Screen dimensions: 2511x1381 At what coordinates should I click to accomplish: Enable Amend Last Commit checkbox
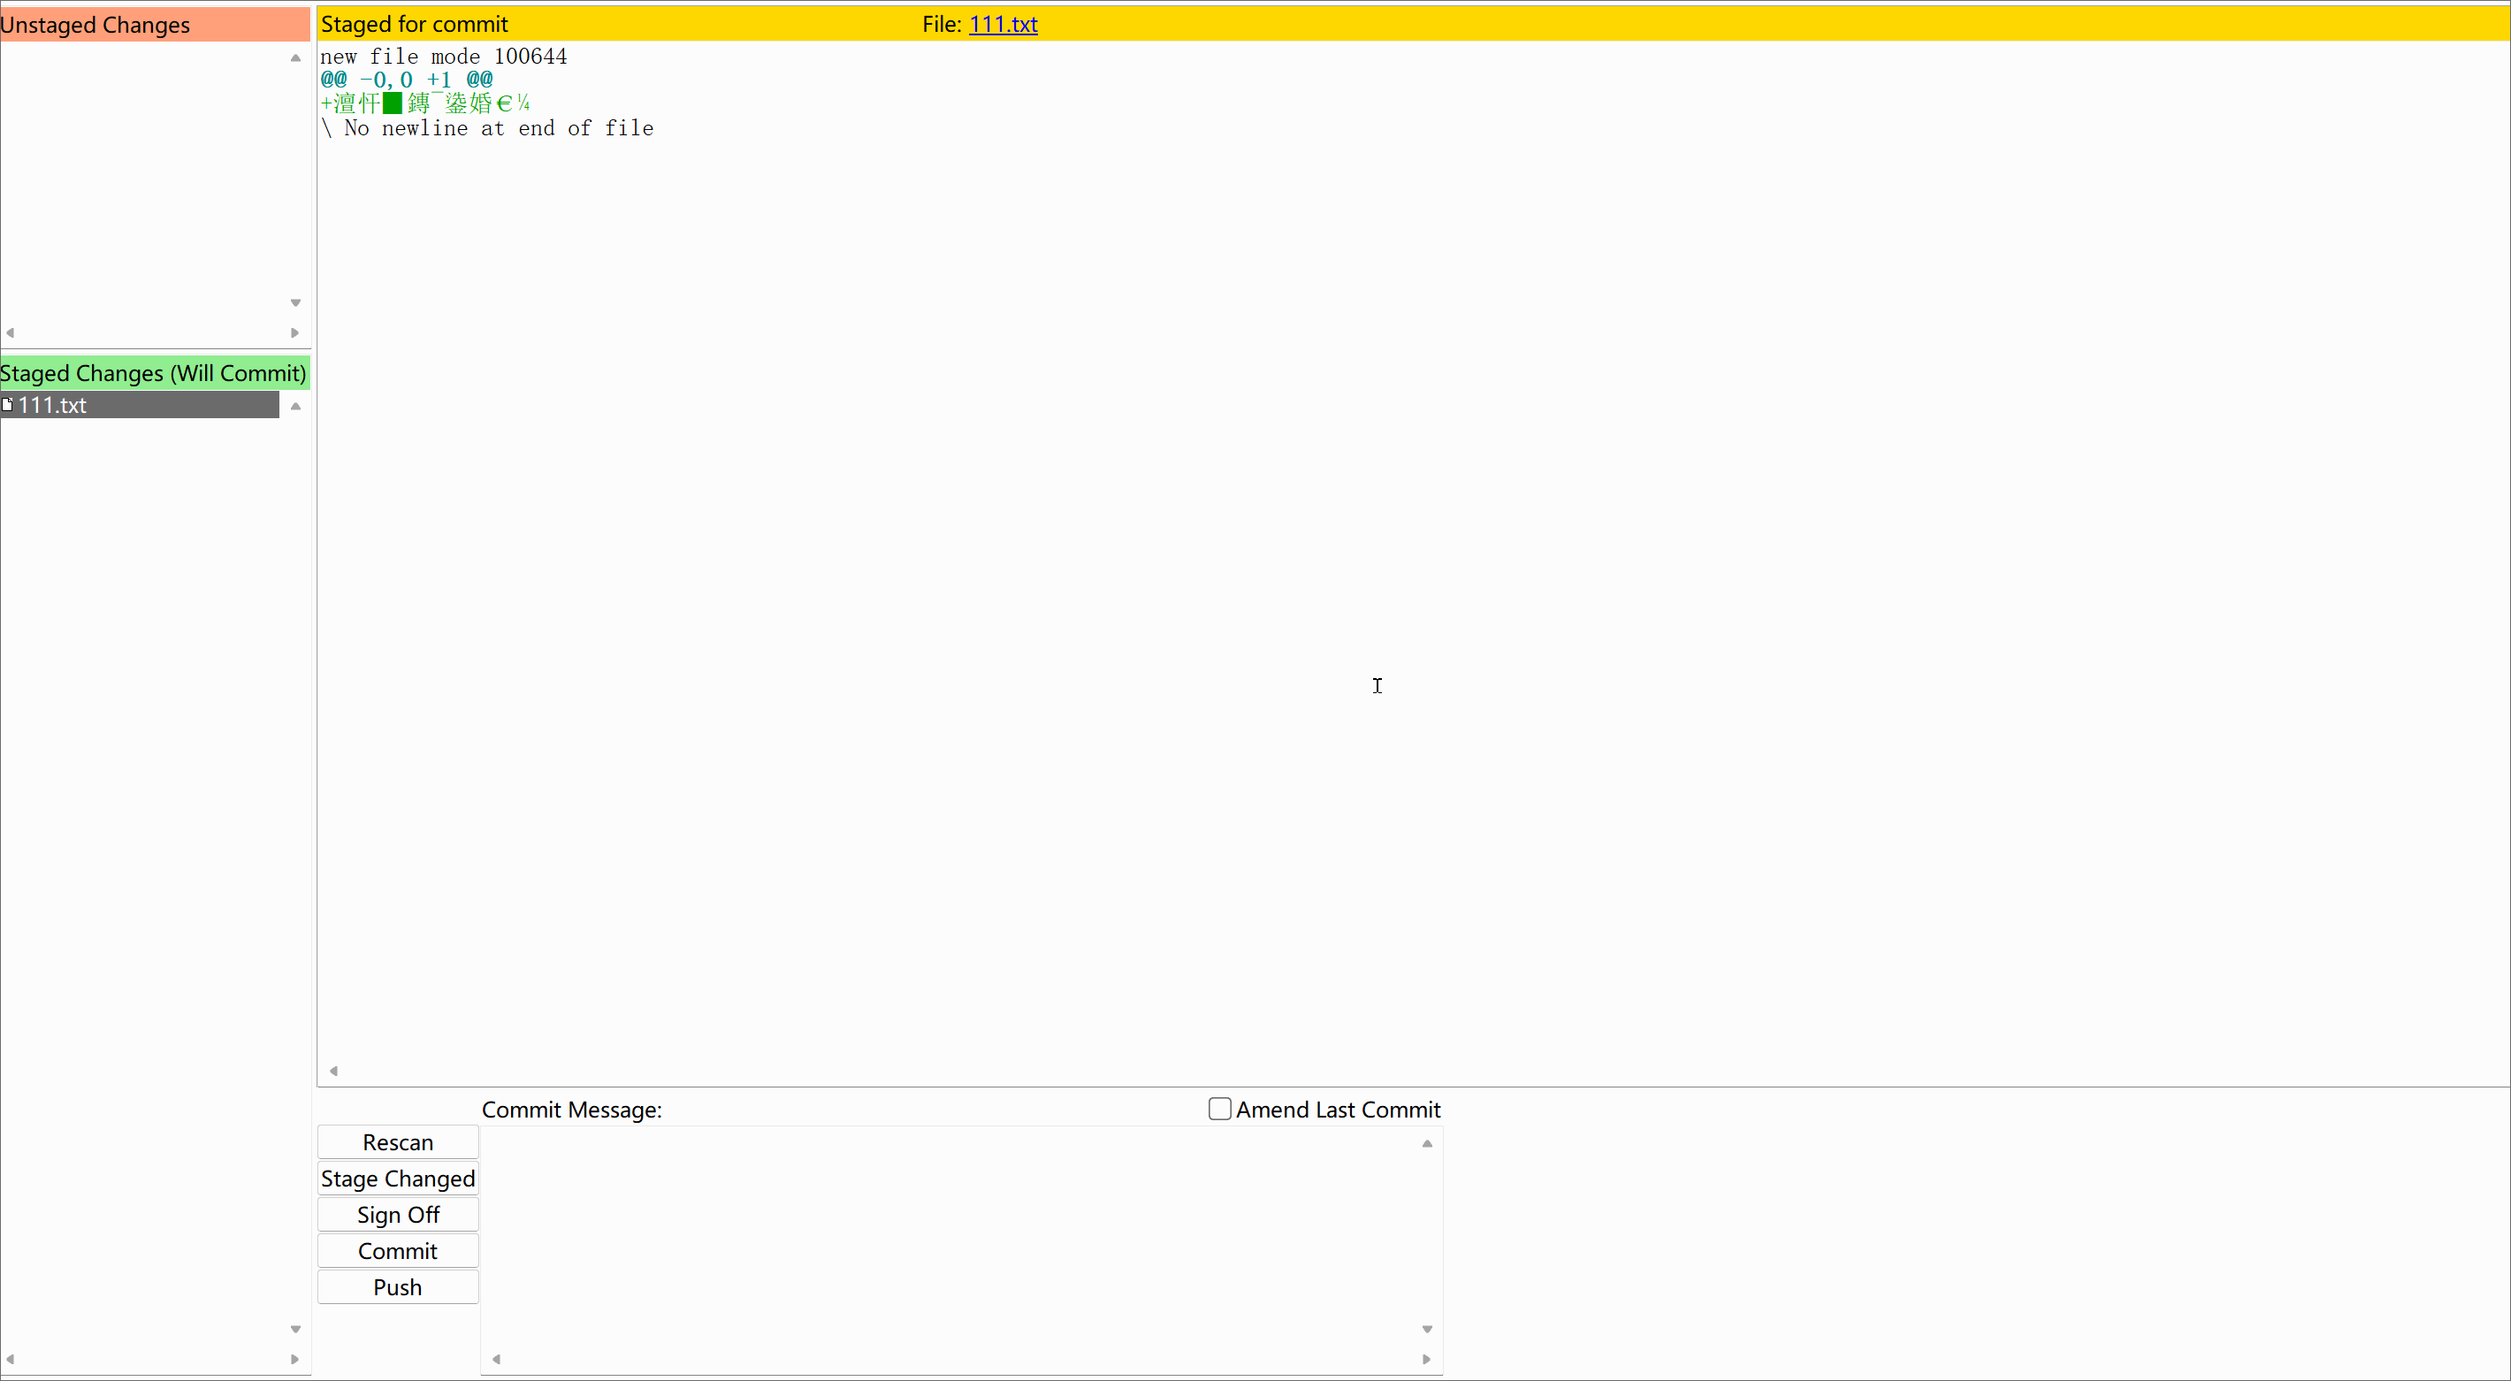point(1218,1109)
